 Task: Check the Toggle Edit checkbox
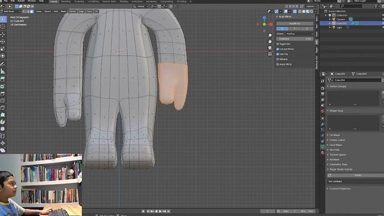coord(277,44)
